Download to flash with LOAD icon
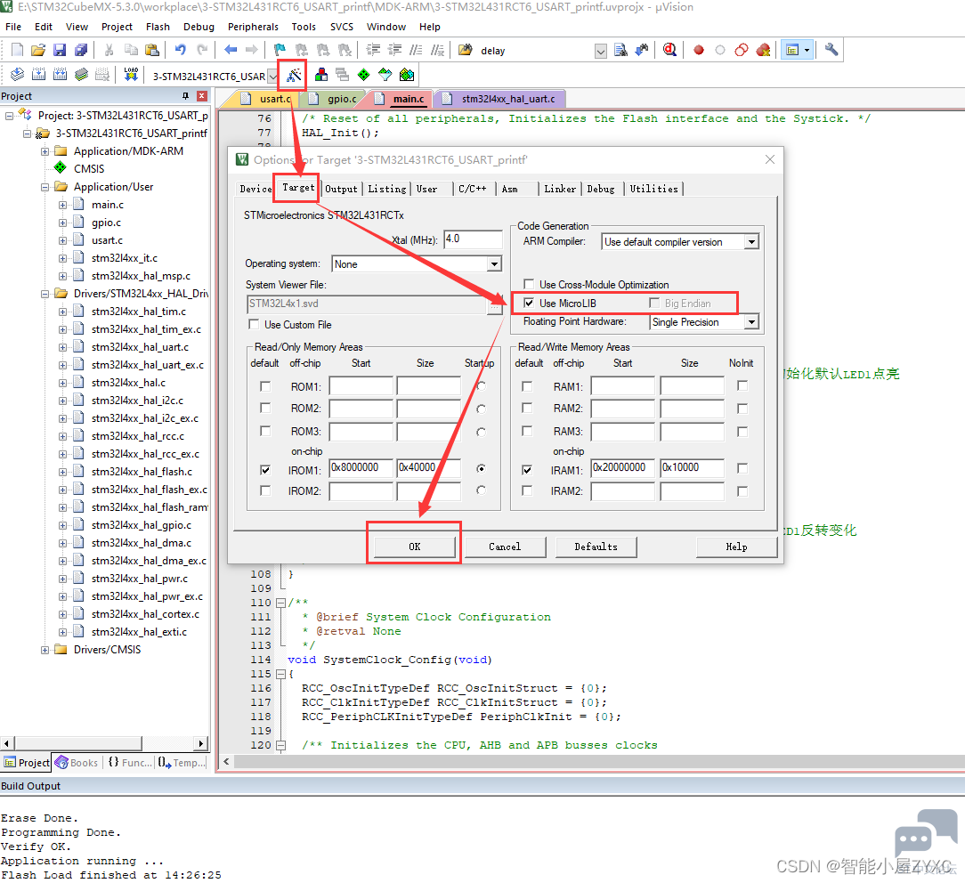The image size is (965, 883). tap(131, 75)
